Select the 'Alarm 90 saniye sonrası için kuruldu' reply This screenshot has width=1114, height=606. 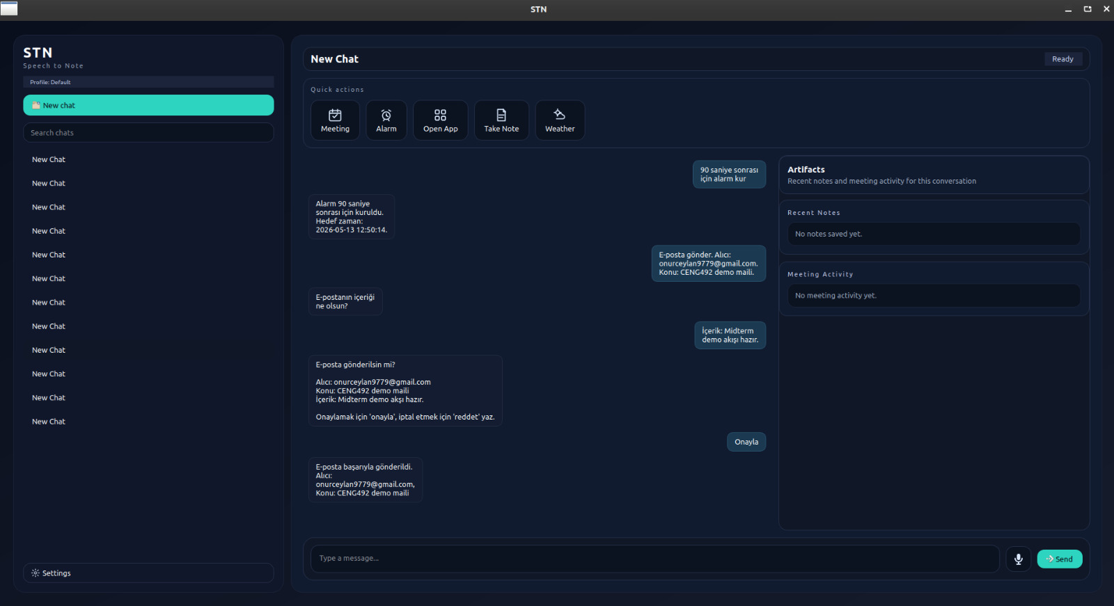352,217
